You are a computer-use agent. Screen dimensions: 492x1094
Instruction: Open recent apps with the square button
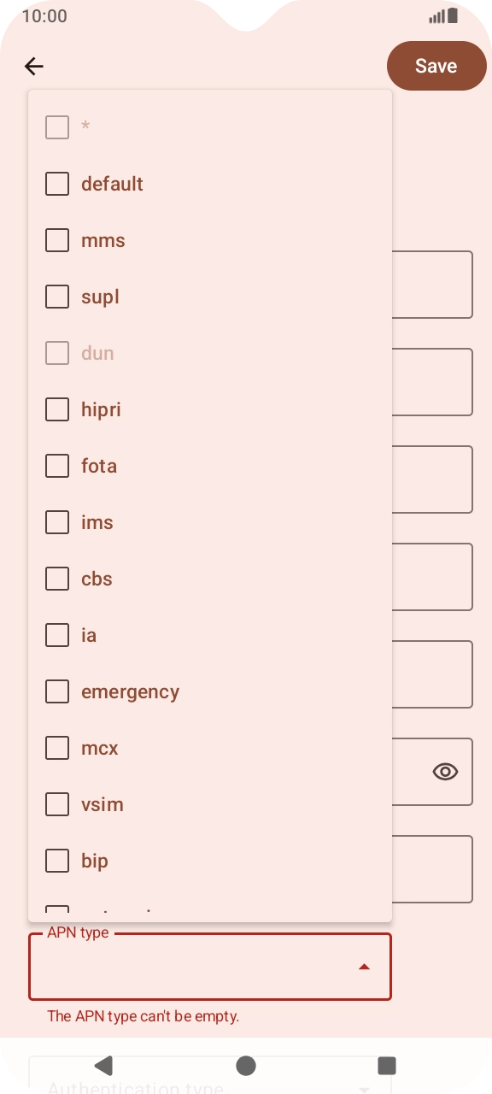tap(386, 1065)
